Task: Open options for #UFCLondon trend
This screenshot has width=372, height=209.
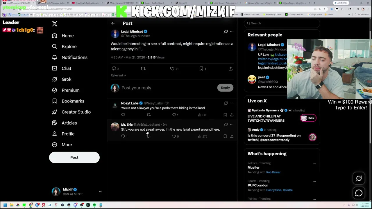Action: 314,182
